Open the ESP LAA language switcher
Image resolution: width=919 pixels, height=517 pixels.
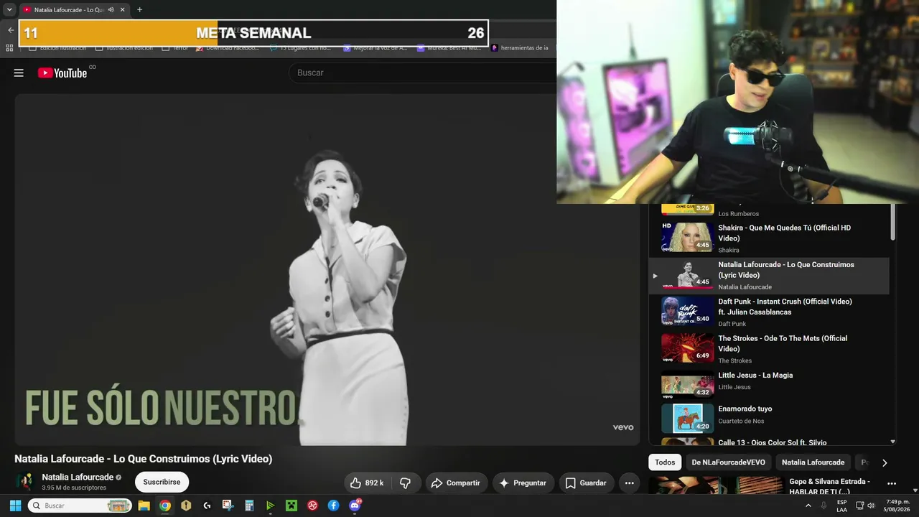pyautogui.click(x=842, y=506)
